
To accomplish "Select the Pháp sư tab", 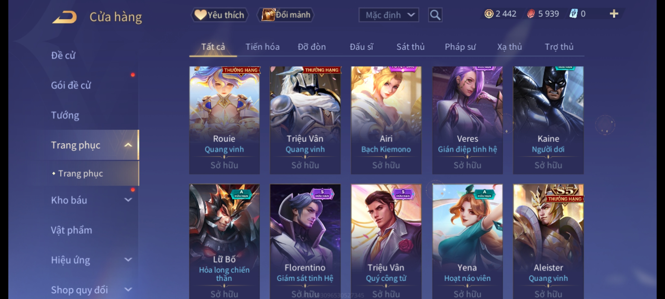I will pyautogui.click(x=460, y=47).
